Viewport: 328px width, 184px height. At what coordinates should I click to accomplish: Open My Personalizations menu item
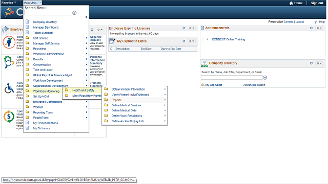point(46,123)
